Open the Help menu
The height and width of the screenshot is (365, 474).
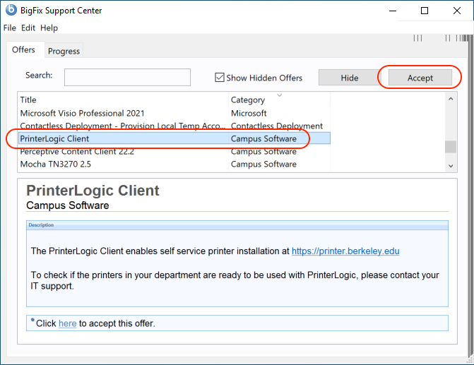click(x=49, y=28)
